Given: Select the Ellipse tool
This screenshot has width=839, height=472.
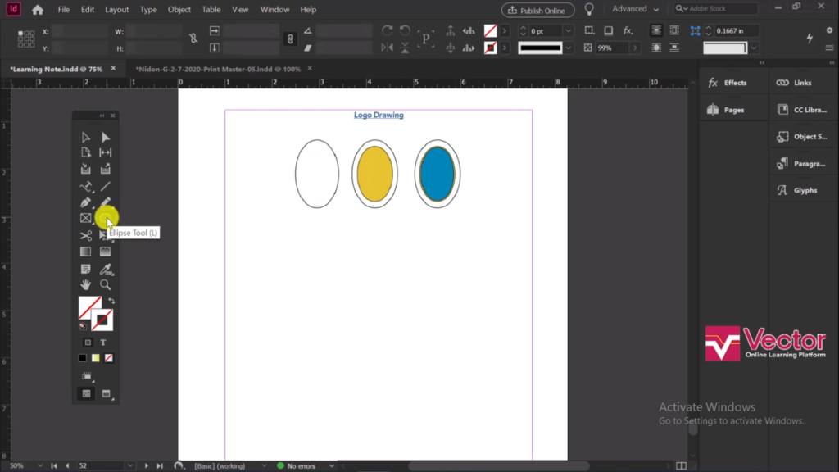Looking at the screenshot, I should point(106,218).
